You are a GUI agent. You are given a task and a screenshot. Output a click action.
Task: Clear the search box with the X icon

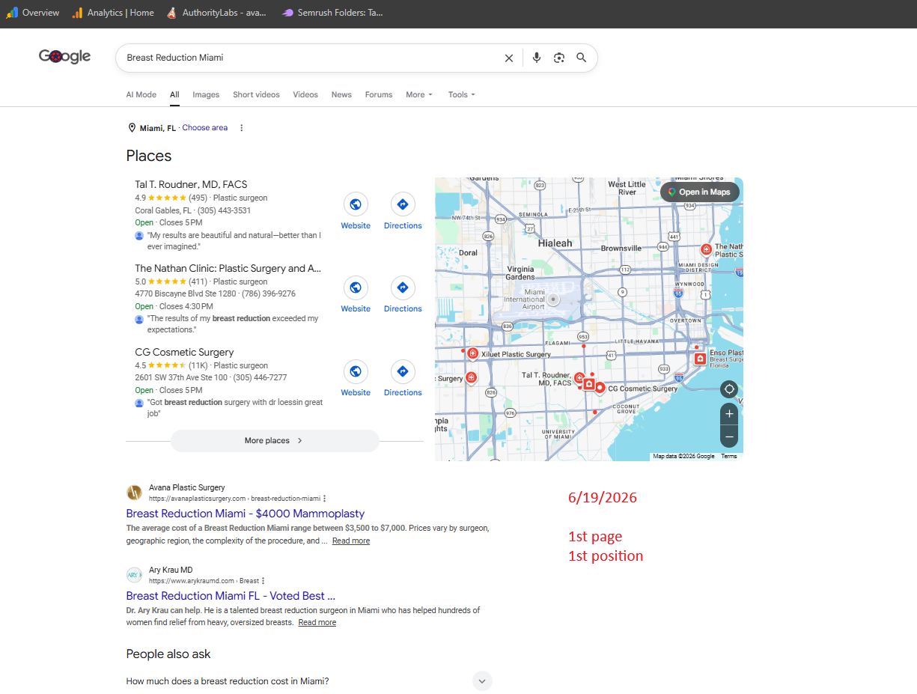click(x=509, y=58)
